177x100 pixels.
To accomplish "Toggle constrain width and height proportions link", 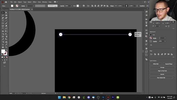I will [126, 6].
